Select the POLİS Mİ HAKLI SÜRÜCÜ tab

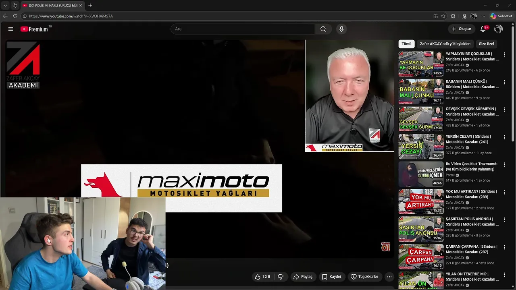point(52,5)
